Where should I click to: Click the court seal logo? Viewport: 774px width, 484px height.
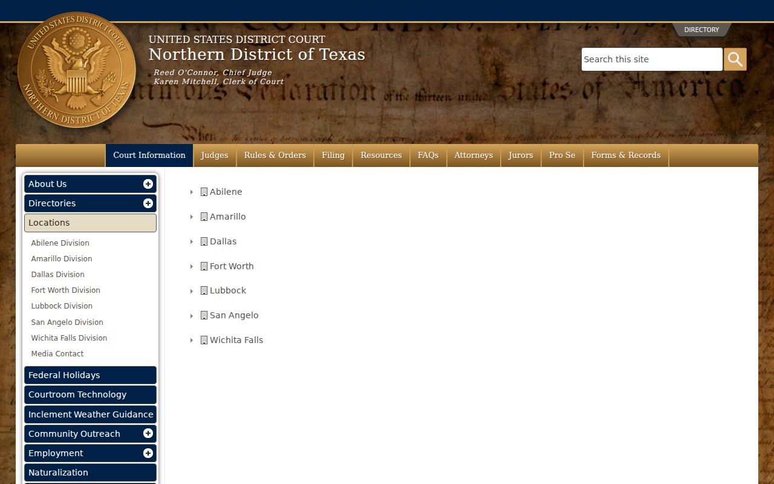click(77, 70)
